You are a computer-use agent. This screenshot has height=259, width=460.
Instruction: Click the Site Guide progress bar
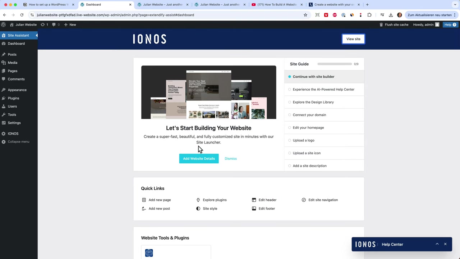click(x=335, y=64)
